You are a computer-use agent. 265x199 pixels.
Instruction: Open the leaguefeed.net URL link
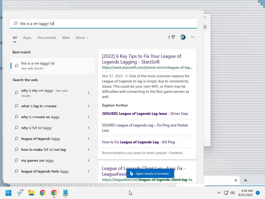[x=147, y=180]
